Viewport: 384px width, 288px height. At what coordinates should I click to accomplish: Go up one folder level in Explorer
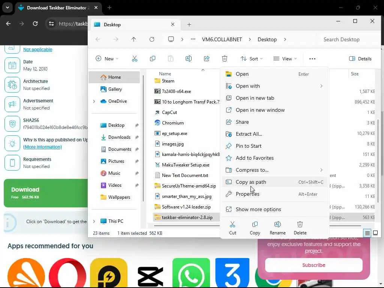[134, 39]
